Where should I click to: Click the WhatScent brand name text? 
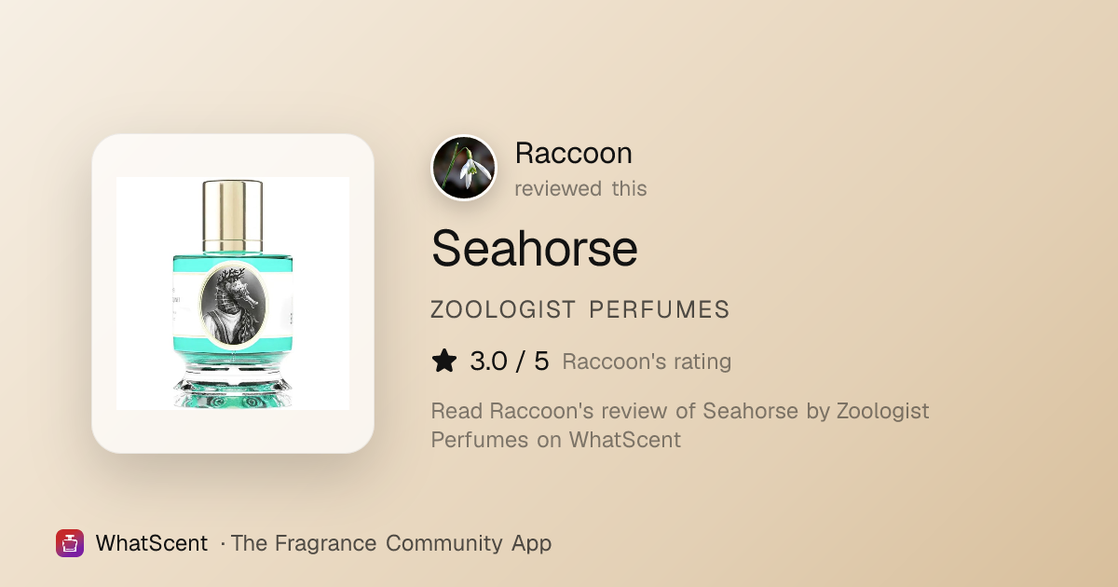[x=151, y=543]
